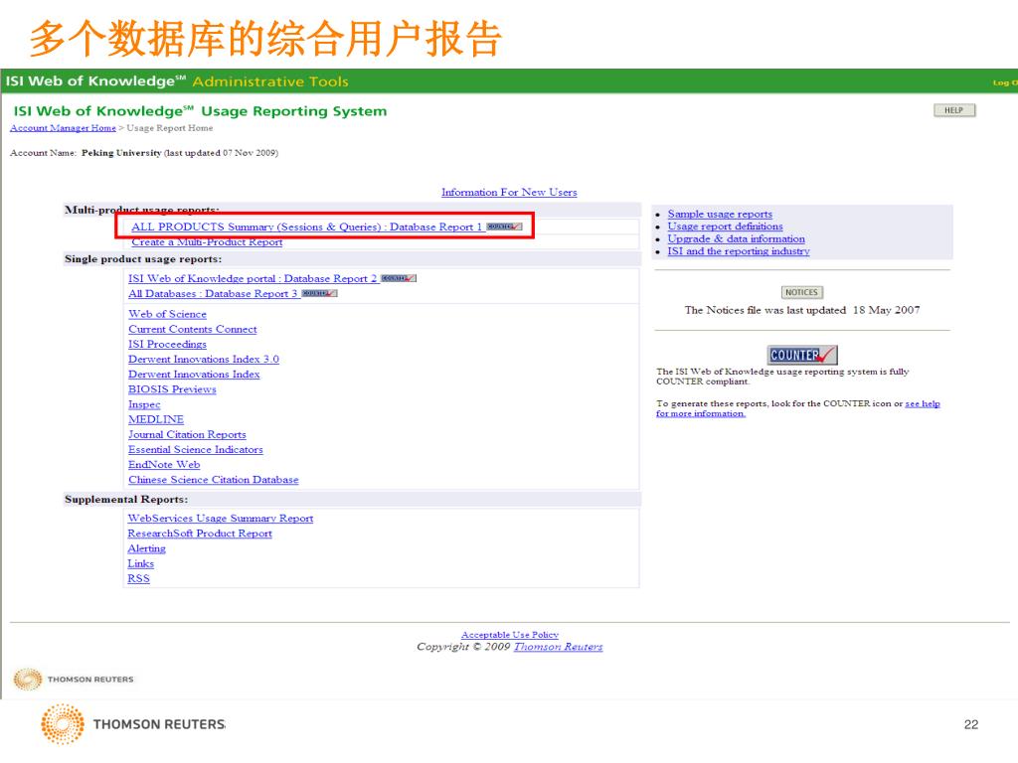1018x763 pixels.
Task: Click the large COUNTER compliance logo
Action: (802, 355)
